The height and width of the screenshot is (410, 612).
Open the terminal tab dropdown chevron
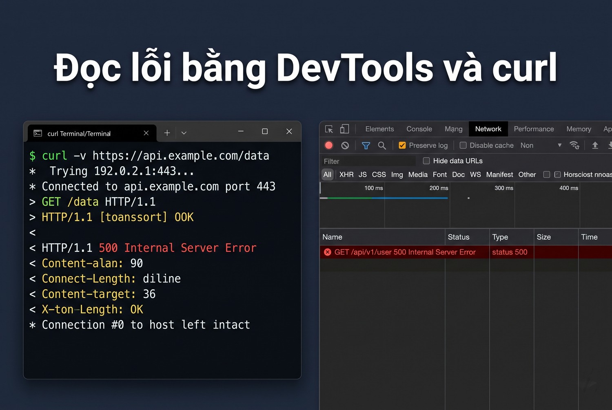pyautogui.click(x=184, y=133)
